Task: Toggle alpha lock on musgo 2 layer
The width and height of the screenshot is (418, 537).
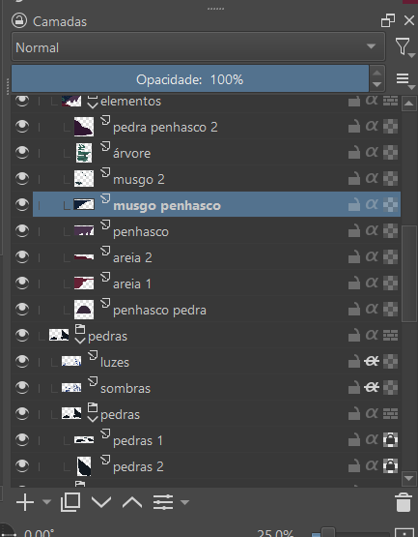Action: click(390, 178)
